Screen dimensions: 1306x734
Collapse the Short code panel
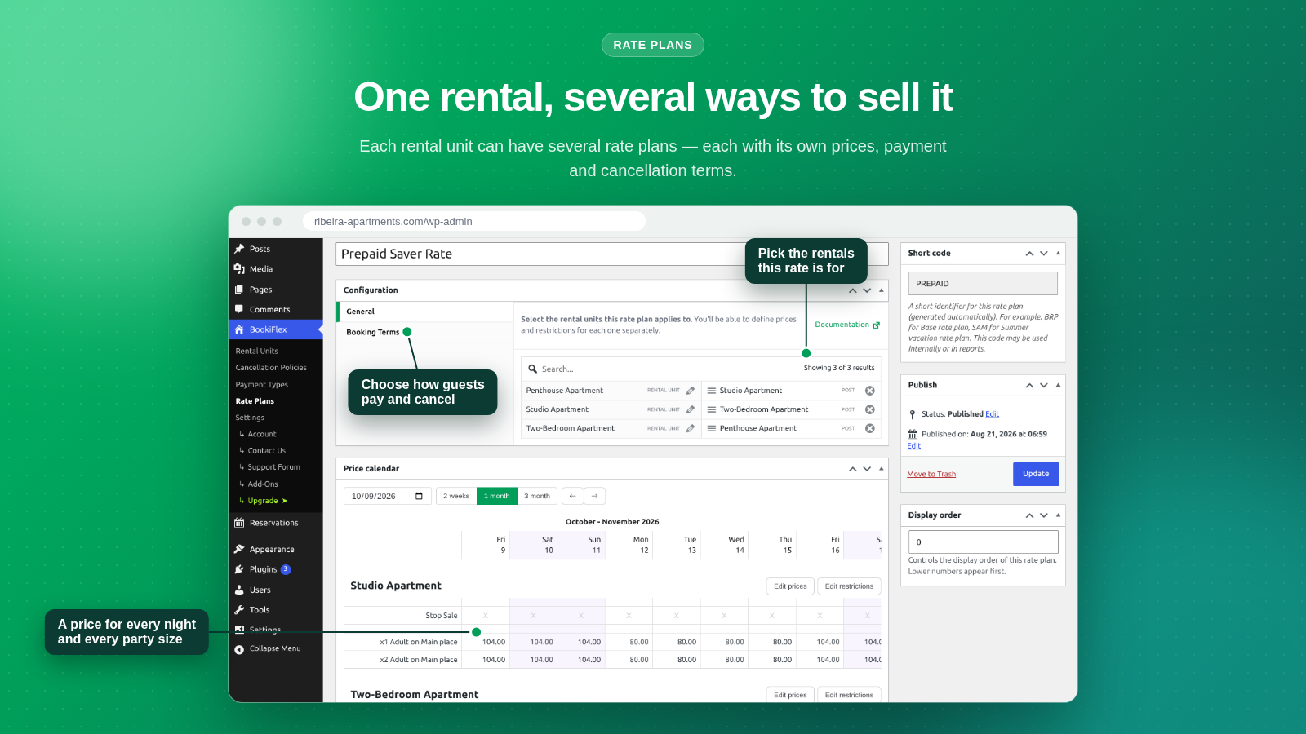point(1058,254)
